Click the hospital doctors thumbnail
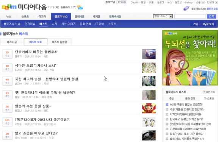 pos(149,81)
